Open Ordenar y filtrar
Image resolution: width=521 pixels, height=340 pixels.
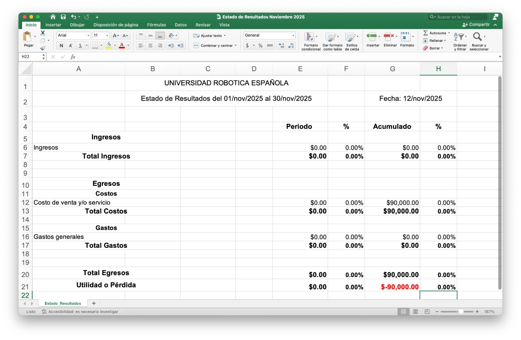[x=460, y=40]
